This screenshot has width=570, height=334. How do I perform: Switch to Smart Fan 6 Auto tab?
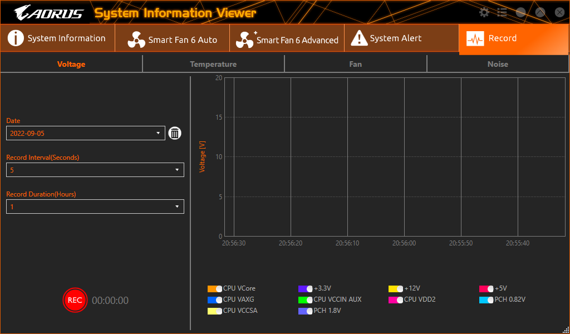[x=173, y=38]
